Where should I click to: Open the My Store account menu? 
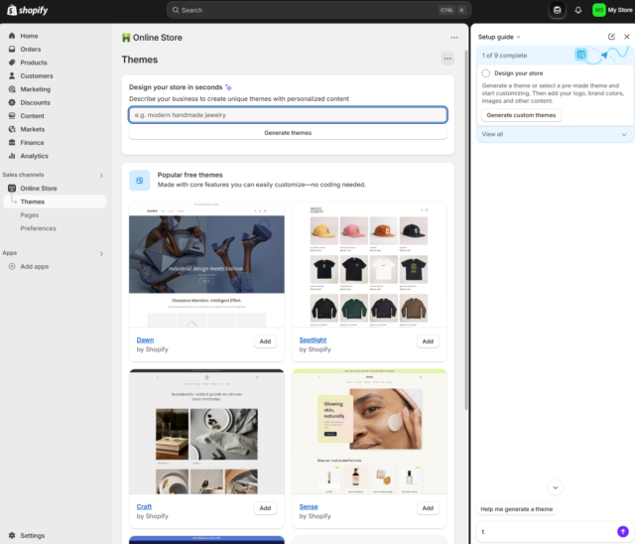[x=613, y=10]
